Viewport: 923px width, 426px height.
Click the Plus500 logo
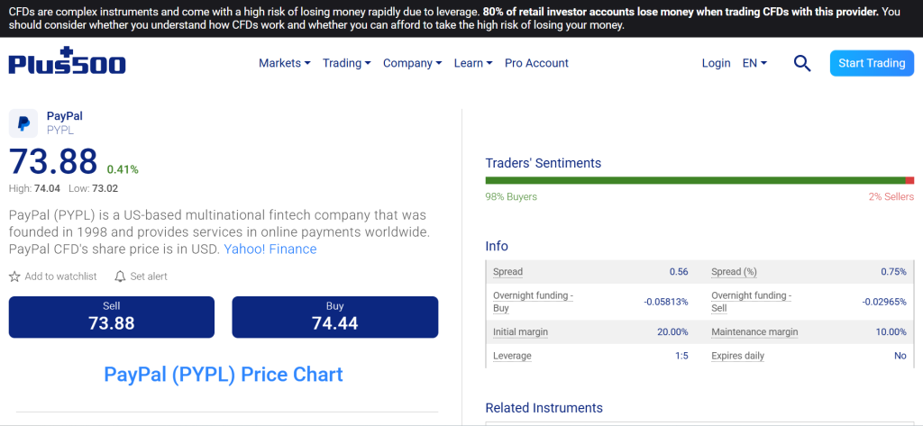pyautogui.click(x=68, y=63)
